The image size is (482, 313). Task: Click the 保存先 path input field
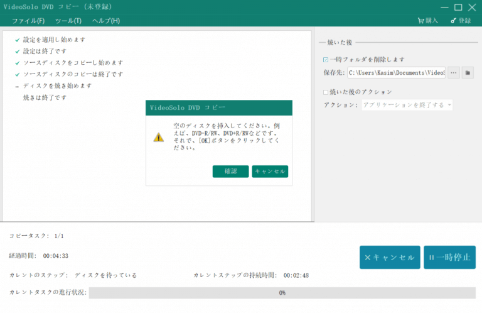tap(397, 73)
